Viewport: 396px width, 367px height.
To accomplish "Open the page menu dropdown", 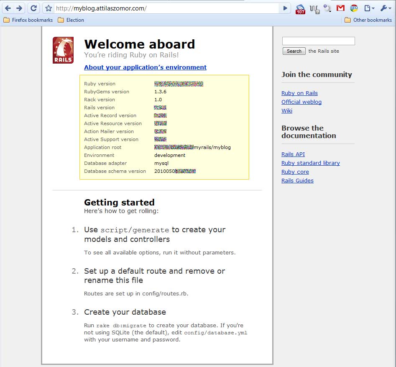I will [369, 8].
